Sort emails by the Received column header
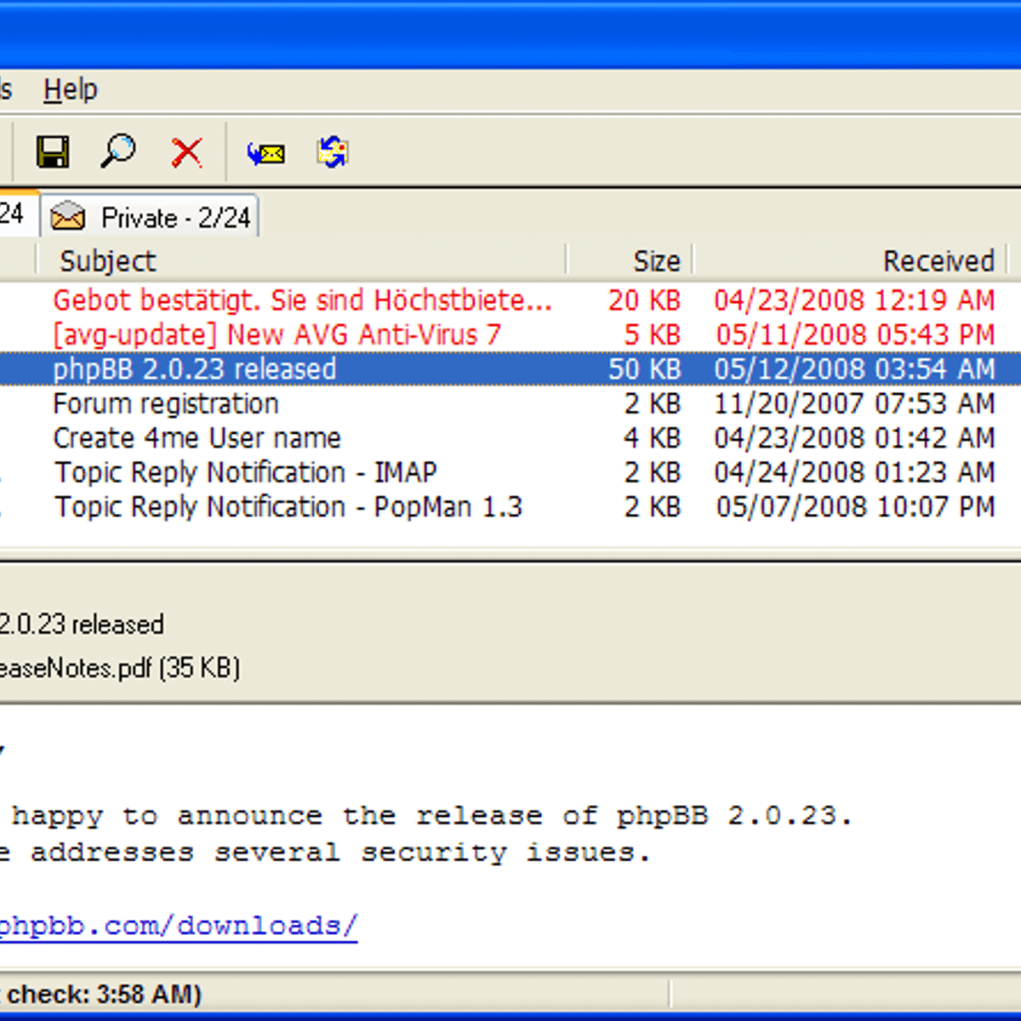Viewport: 1021px width, 1021px height. coord(938,261)
